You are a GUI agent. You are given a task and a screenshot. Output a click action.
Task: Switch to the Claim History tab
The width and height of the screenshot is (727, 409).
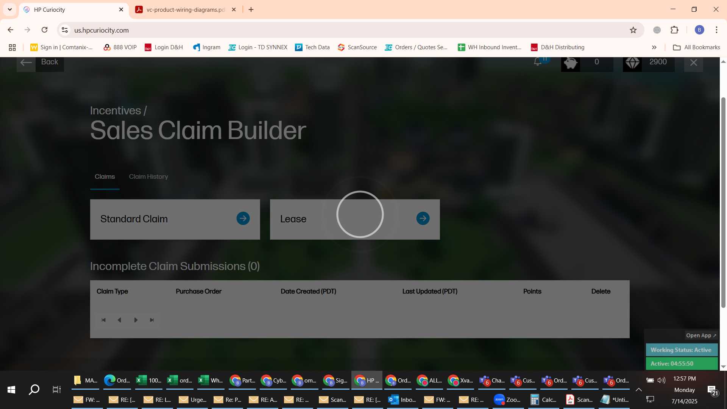click(x=148, y=177)
